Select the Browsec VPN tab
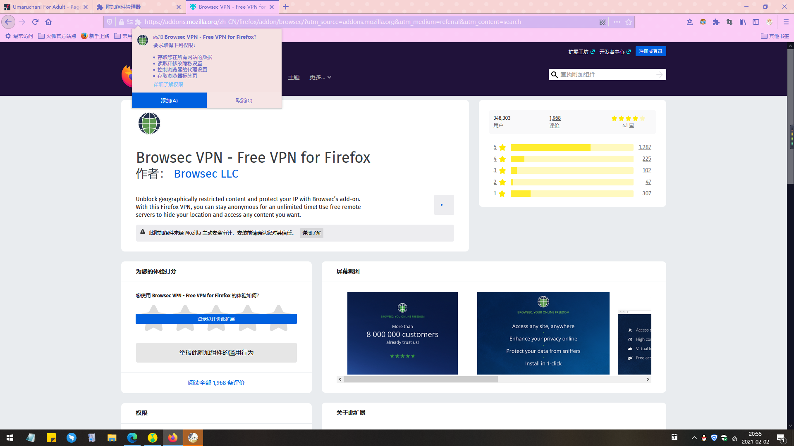 tap(232, 7)
